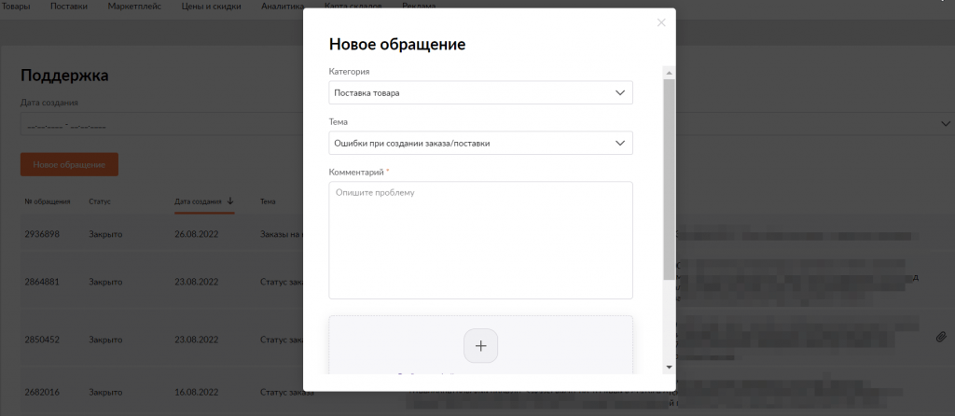
Task: Open Цены и скидки navigation item
Action: coord(214,7)
